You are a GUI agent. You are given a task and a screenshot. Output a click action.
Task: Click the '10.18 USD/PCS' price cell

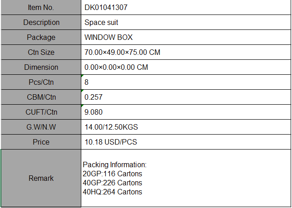[x=186, y=142]
